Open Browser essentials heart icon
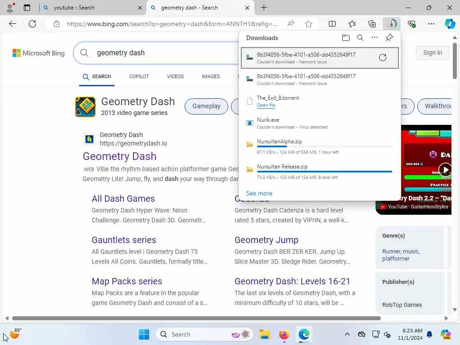Screen dimensions: 460x345 411,24
